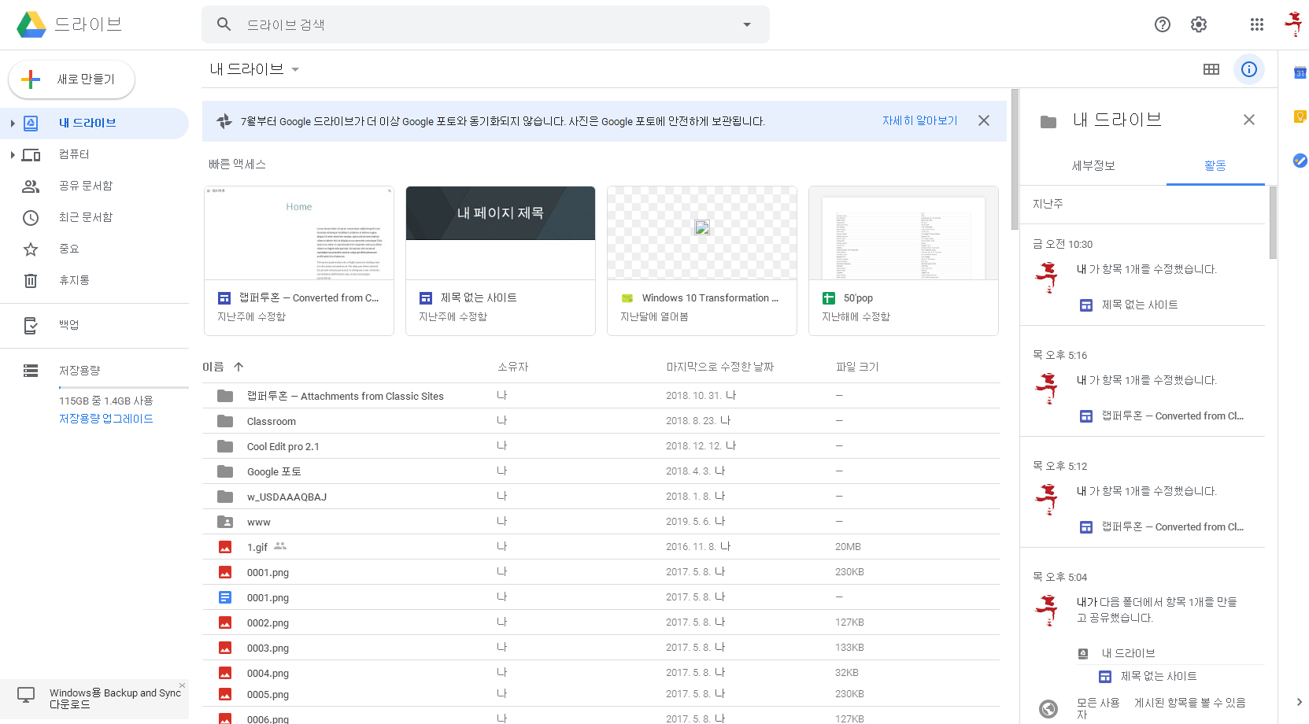The image size is (1309, 724).
Task: Select www shared folder icon
Action: [x=225, y=522]
